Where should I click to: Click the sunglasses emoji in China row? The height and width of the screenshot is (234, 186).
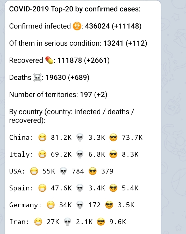coord(113,137)
